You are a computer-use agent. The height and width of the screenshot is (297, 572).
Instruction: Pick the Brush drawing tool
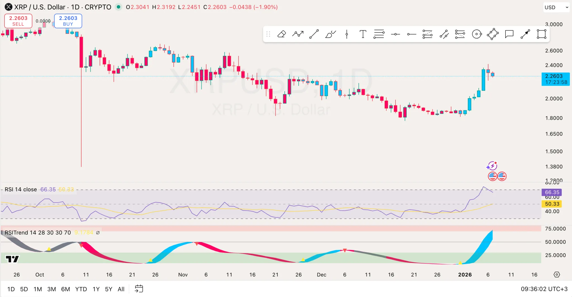pyautogui.click(x=330, y=34)
